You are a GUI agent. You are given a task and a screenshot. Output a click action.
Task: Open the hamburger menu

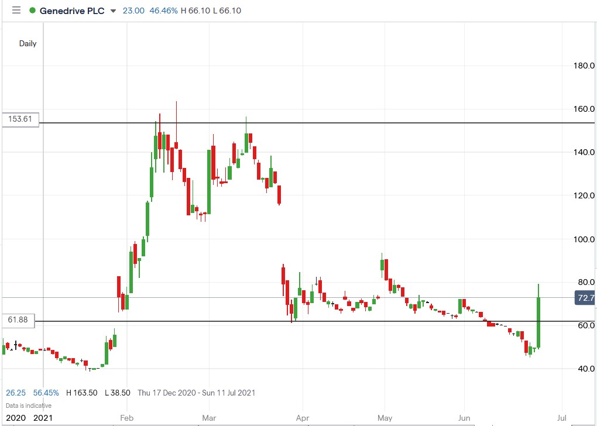click(16, 10)
